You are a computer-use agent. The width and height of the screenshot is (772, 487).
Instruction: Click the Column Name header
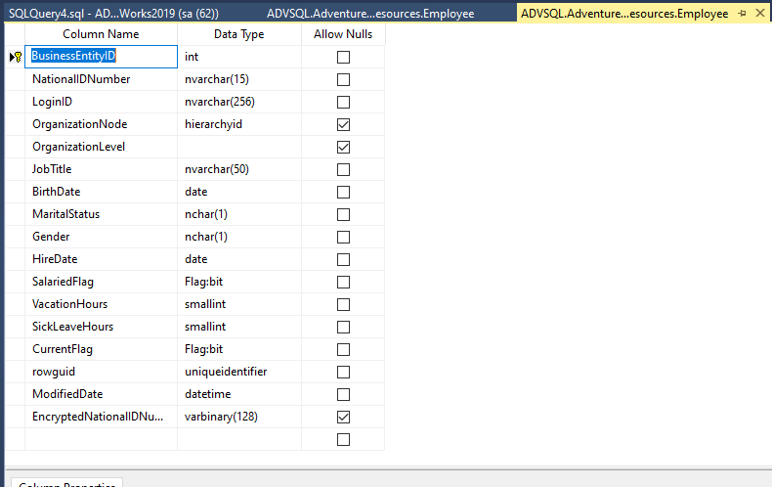pyautogui.click(x=101, y=34)
